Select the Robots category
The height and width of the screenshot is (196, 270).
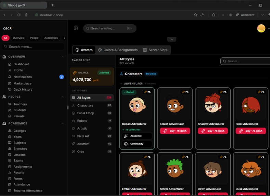point(92,121)
